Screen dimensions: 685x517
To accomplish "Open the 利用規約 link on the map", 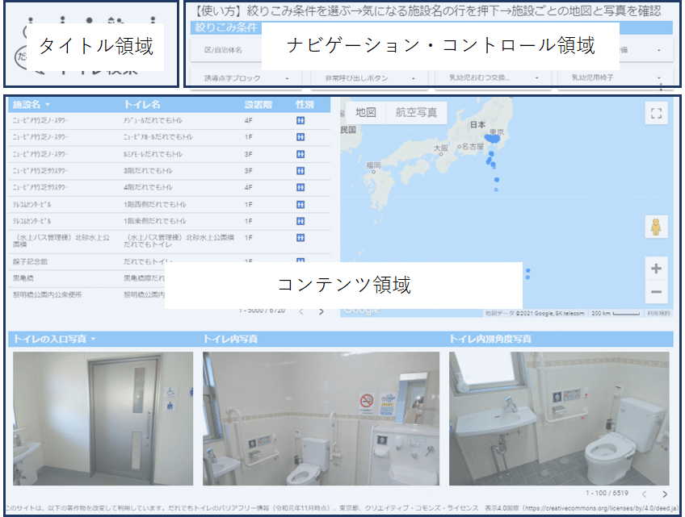I will [x=659, y=315].
